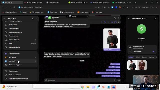Open the n8n-altyn-n8n.ru bookmark
Image resolution: width=160 pixels, height=90 pixels.
coord(10,12)
